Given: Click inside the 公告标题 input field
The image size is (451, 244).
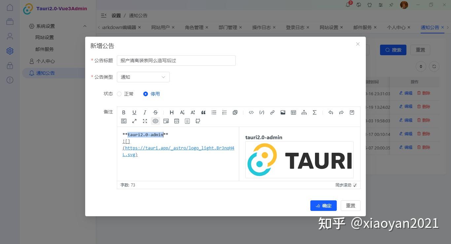Looking at the screenshot, I should pos(176,61).
